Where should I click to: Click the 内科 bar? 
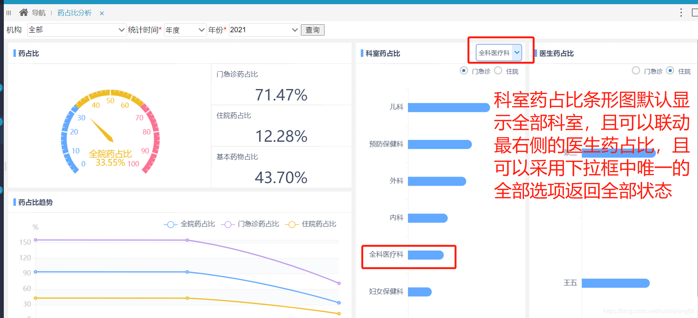pos(428,218)
